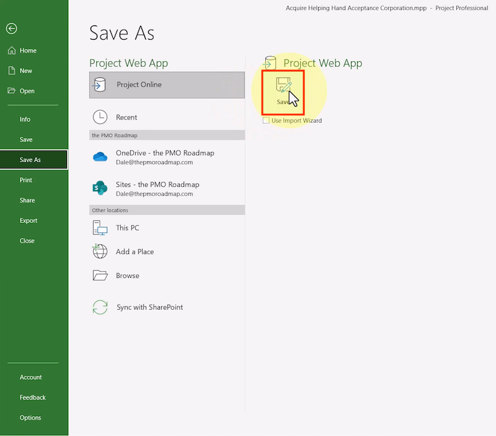496x436 pixels.
Task: Select the This PC computer icon
Action: click(100, 228)
